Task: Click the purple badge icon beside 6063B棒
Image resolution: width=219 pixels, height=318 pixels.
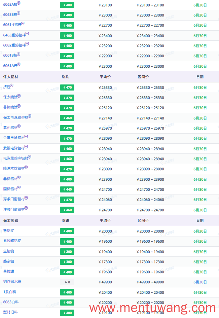Action: [19, 13]
